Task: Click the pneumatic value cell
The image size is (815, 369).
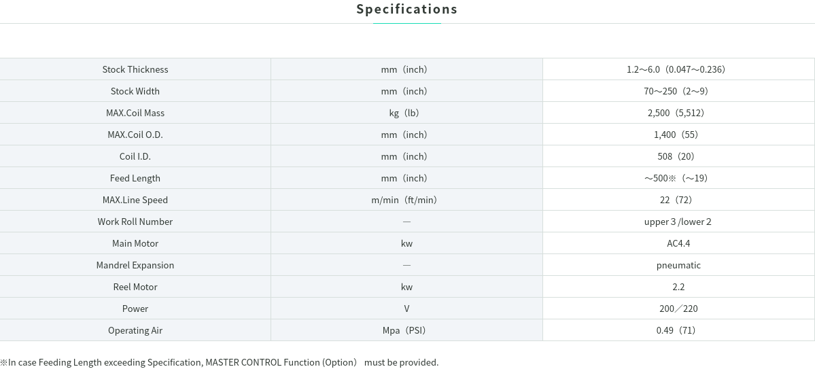Action: 678,266
